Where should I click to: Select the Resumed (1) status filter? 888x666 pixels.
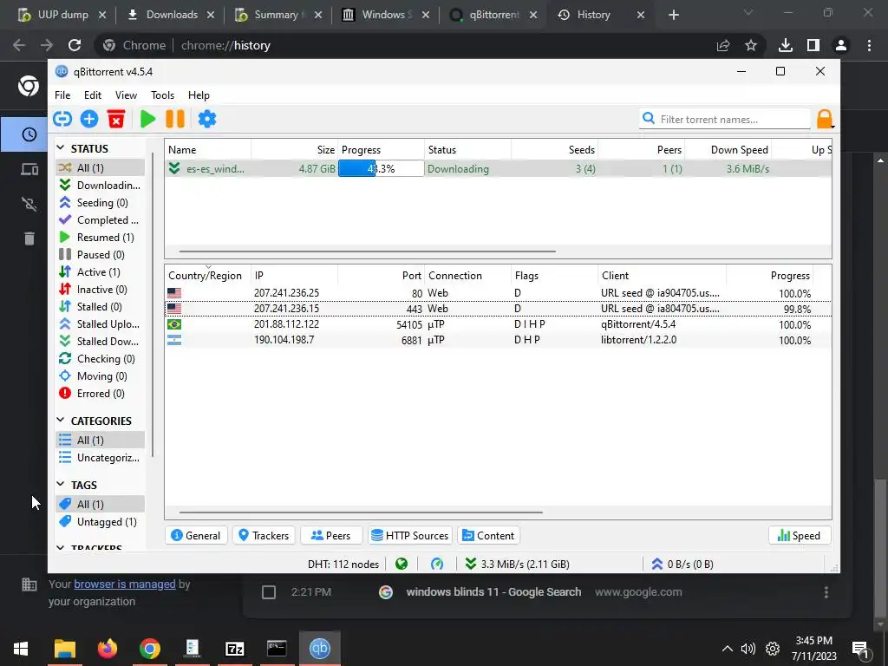[101, 238]
